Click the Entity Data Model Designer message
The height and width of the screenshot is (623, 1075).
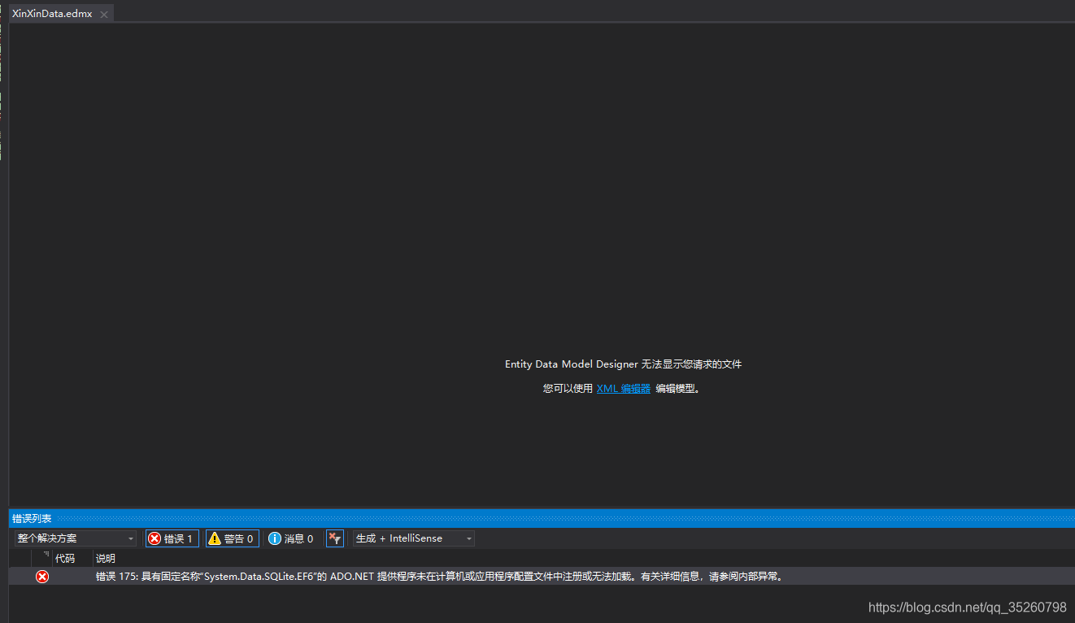click(x=623, y=364)
